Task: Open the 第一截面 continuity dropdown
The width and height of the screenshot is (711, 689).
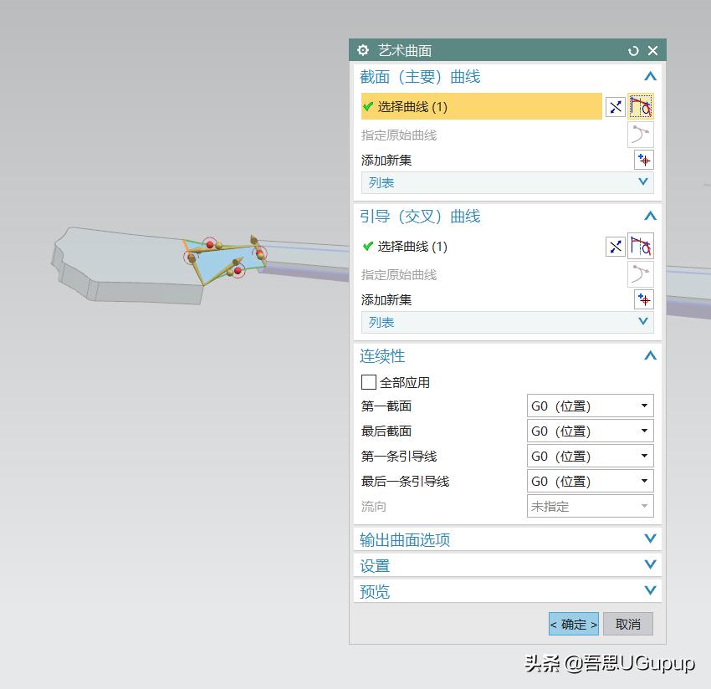Action: [644, 406]
